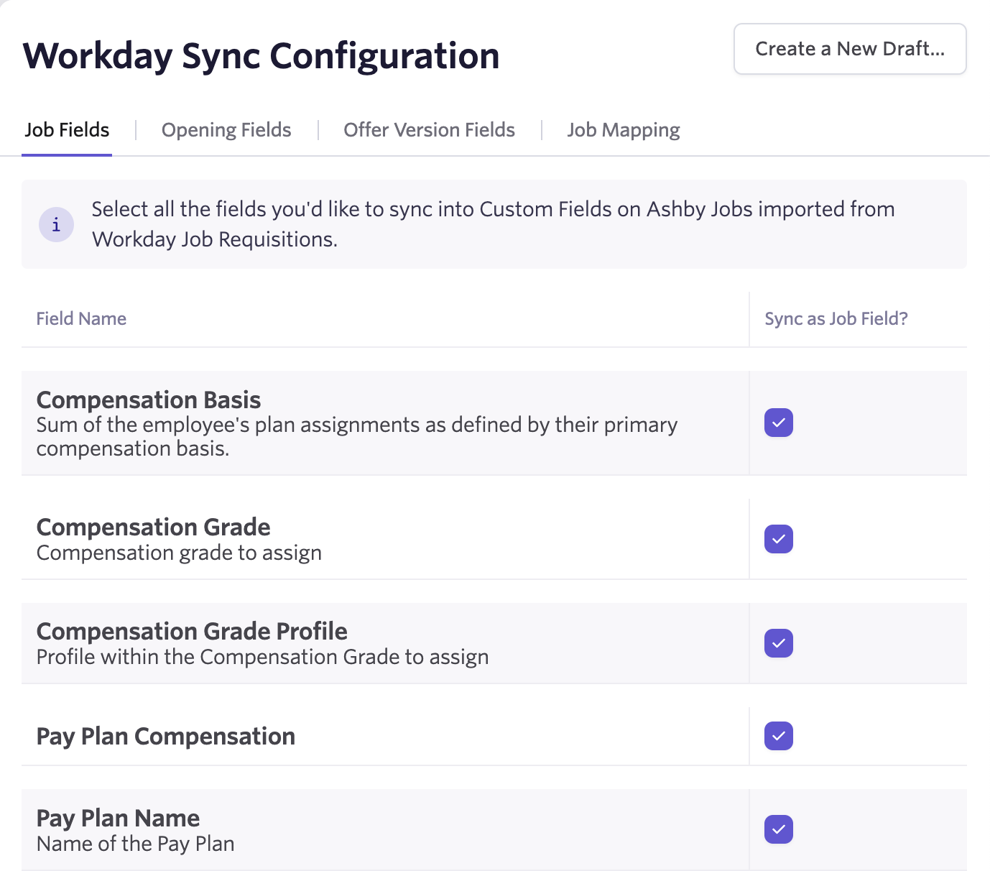The width and height of the screenshot is (990, 871).
Task: Click the info icon next to the sync description
Action: (x=56, y=224)
